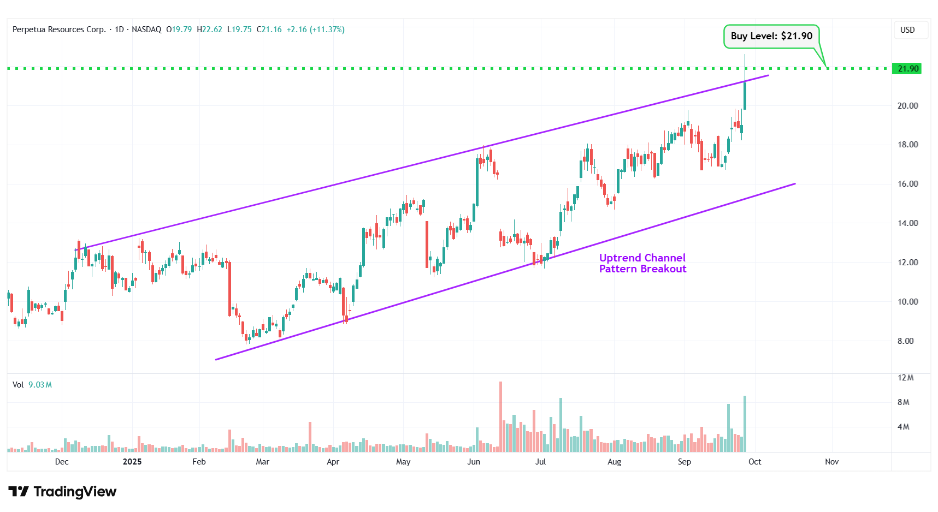Click the 8.00 price scale label
Image resolution: width=938 pixels, height=512 pixels.
pos(905,341)
